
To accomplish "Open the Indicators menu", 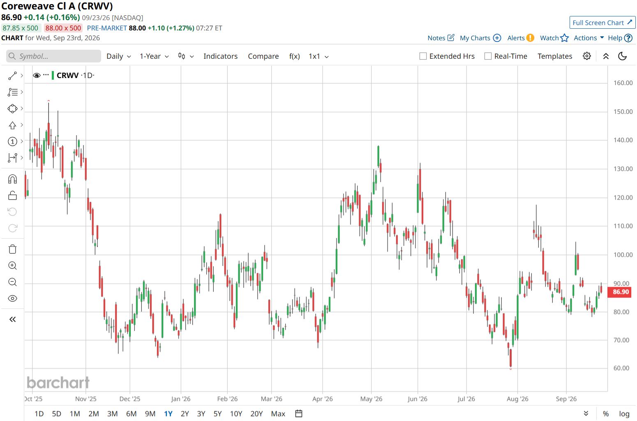I will (220, 56).
